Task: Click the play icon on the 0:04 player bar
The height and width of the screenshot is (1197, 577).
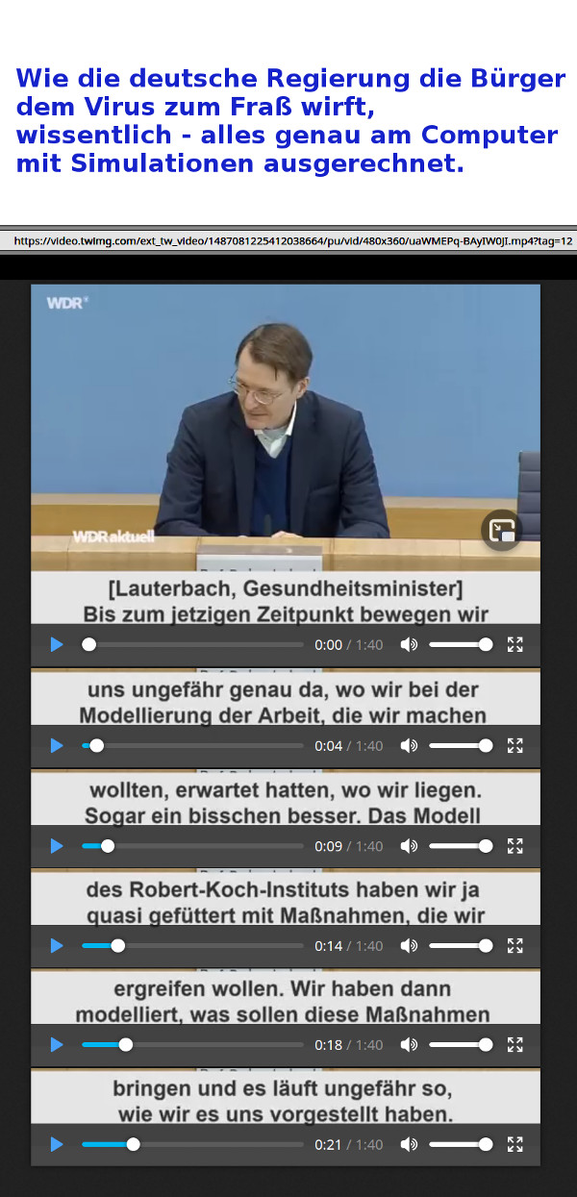Action: [57, 745]
